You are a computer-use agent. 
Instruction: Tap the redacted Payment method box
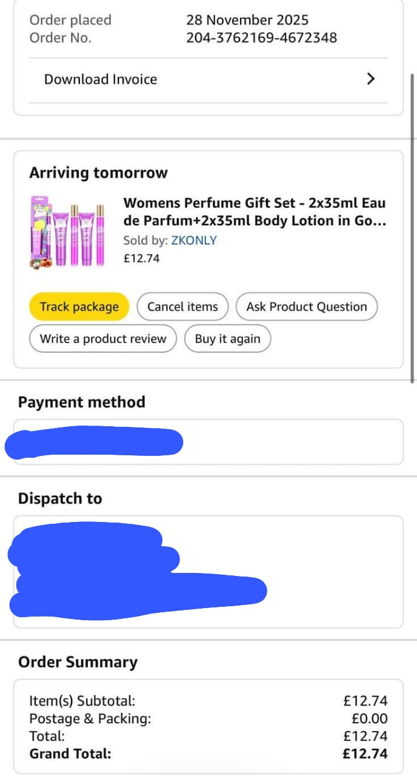[208, 442]
